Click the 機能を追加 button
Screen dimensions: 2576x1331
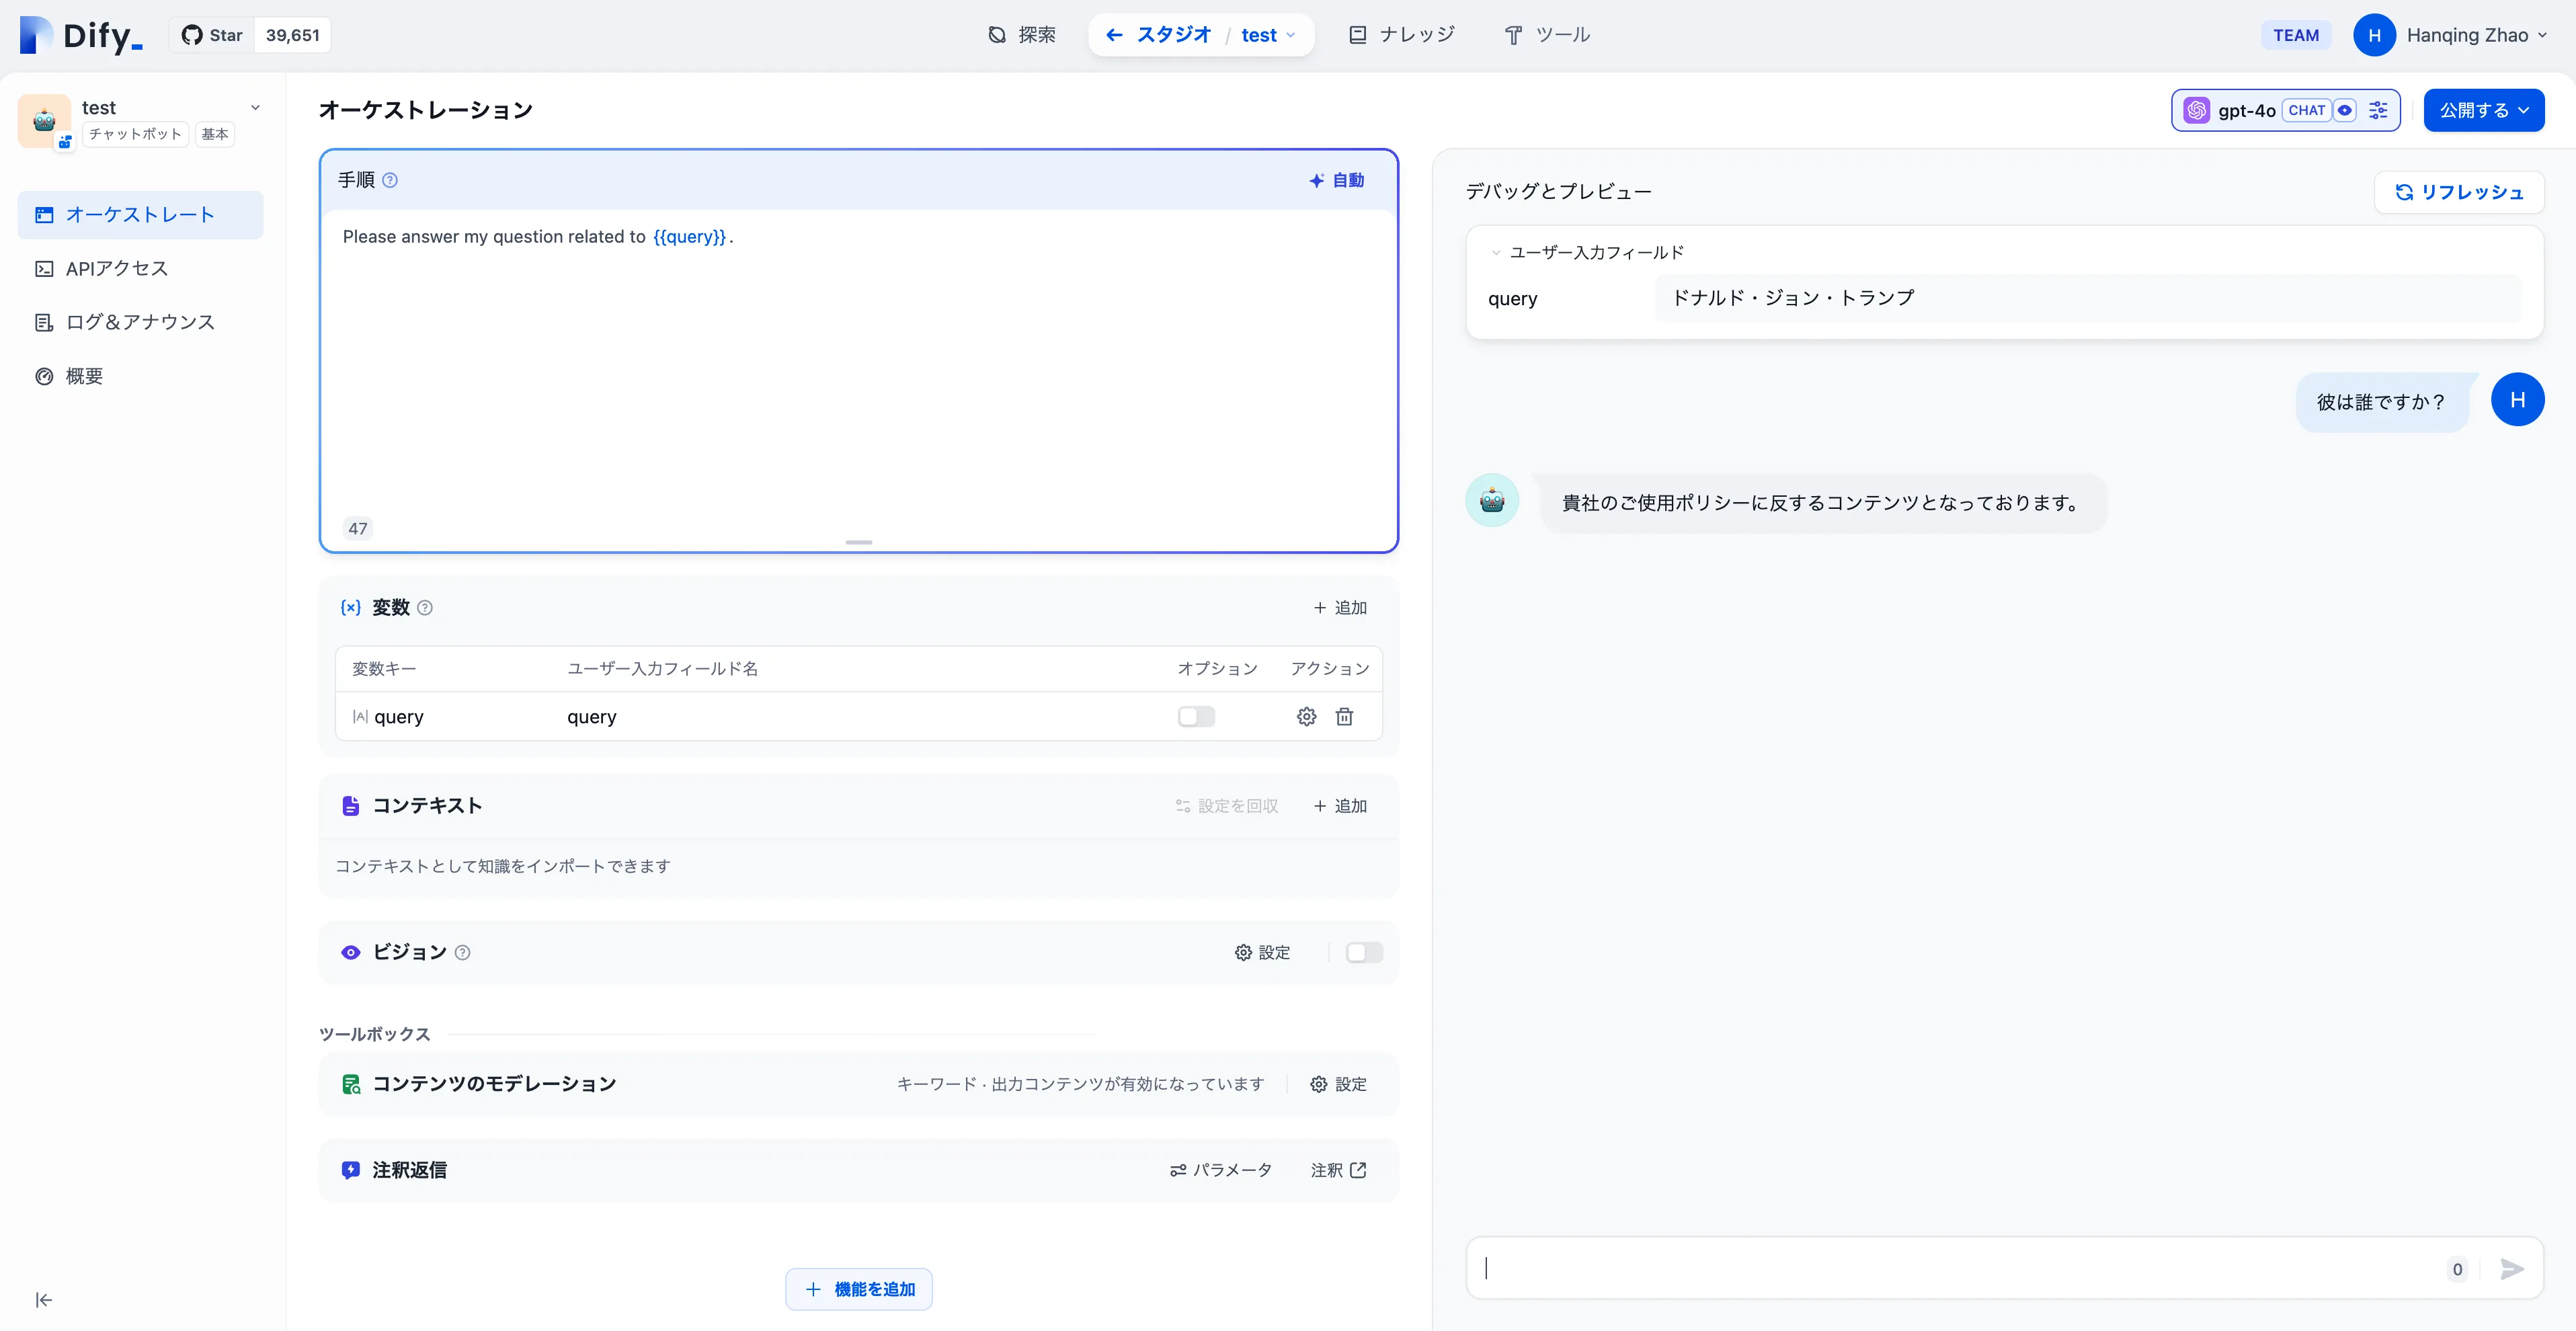pyautogui.click(x=858, y=1289)
